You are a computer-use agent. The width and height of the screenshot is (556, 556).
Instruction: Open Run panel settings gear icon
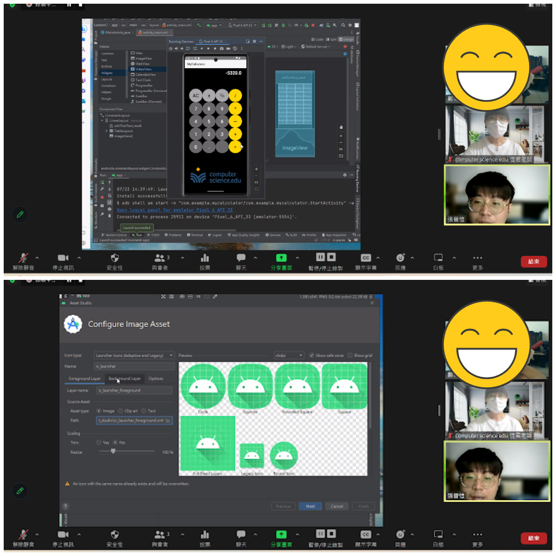[345, 175]
